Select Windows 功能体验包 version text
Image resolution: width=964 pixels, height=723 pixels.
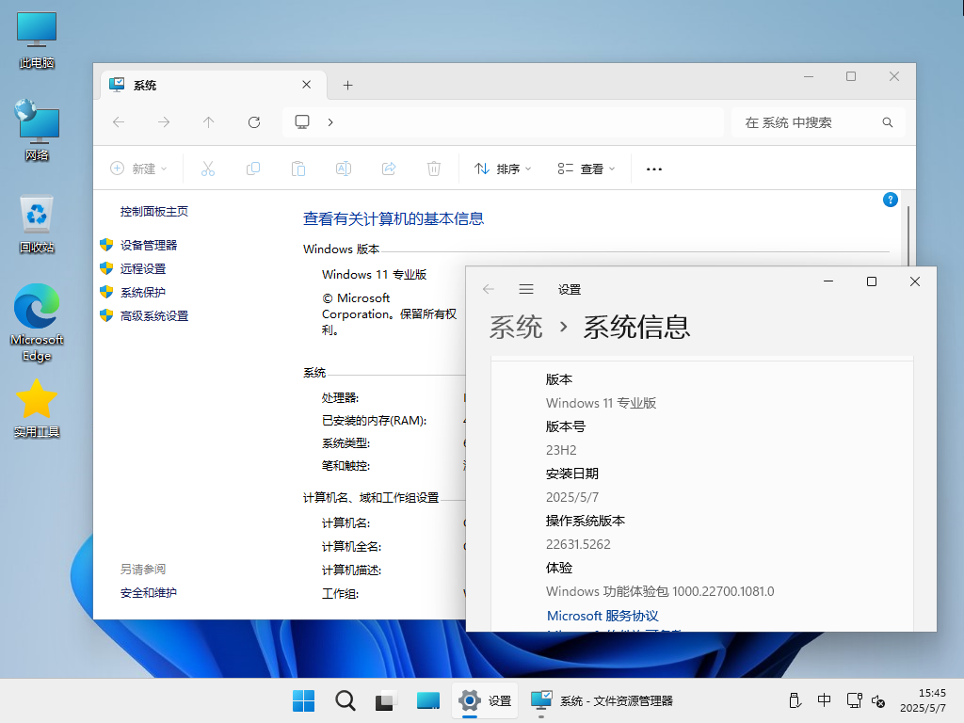(x=660, y=591)
